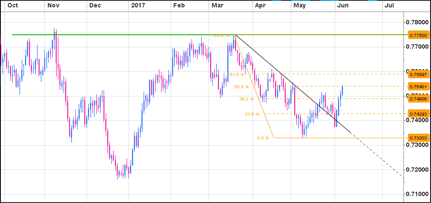Click the Dec label on time axis

pyautogui.click(x=95, y=5)
